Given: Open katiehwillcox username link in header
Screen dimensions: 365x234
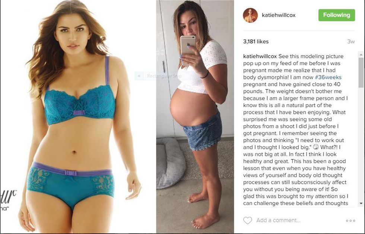Looking at the screenshot, I should tap(279, 15).
